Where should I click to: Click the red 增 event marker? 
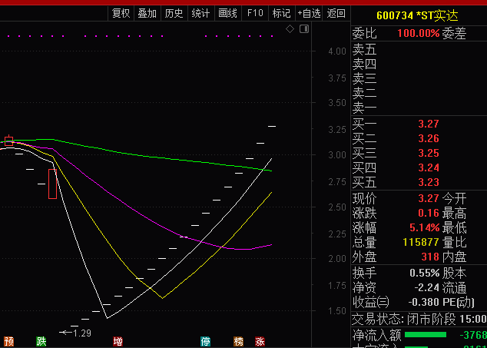(118, 342)
